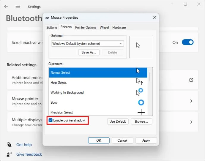Click the Delete scheme button
The height and width of the screenshot is (161, 205).
pyautogui.click(x=112, y=52)
